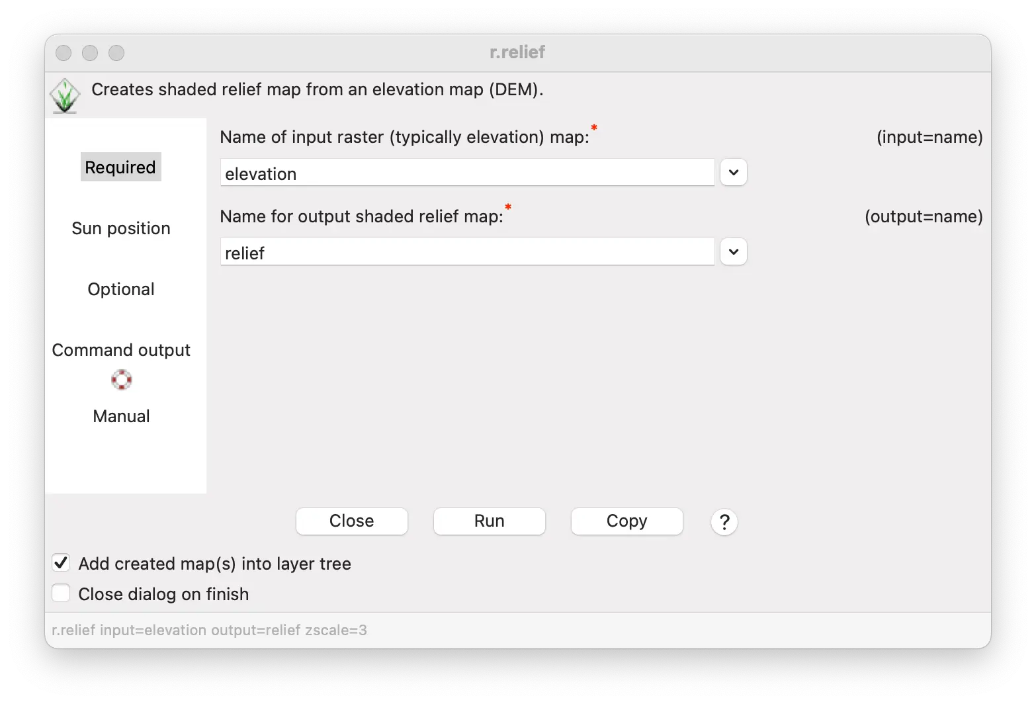Image resolution: width=1036 pixels, height=704 pixels.
Task: Click the window zoom button
Action: click(116, 53)
